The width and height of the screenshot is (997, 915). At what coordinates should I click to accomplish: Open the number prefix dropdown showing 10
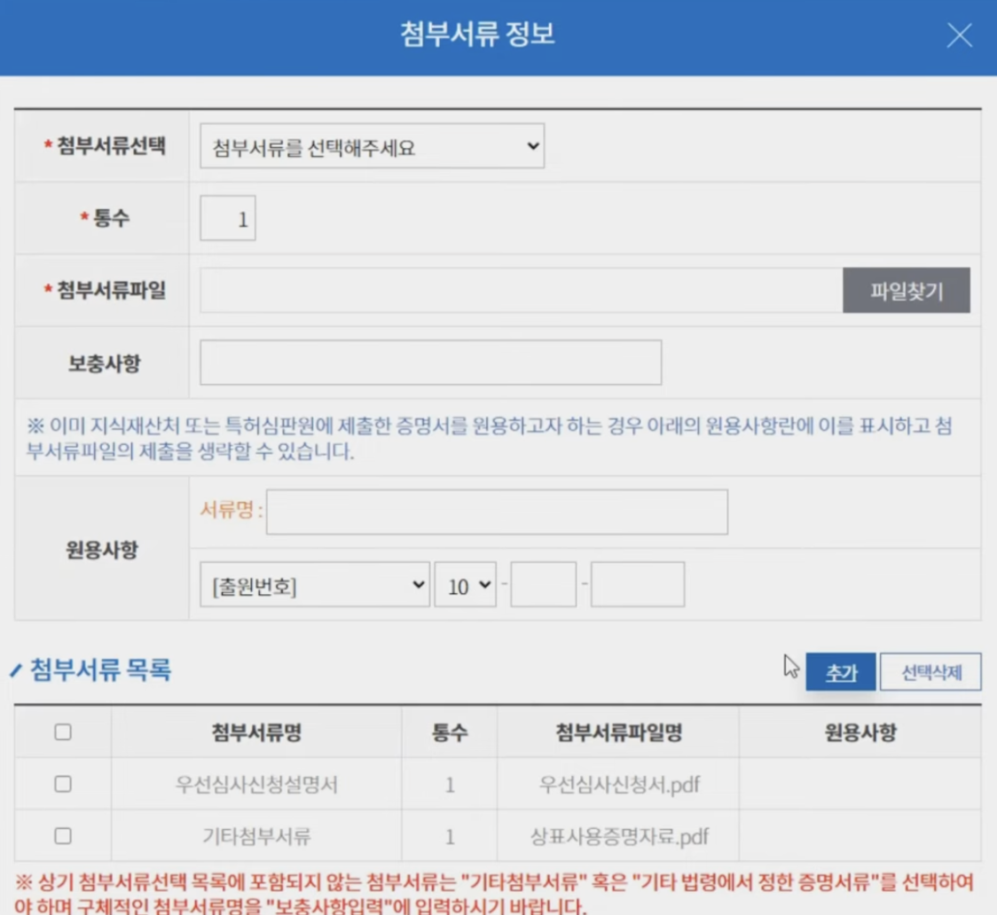[x=464, y=583]
